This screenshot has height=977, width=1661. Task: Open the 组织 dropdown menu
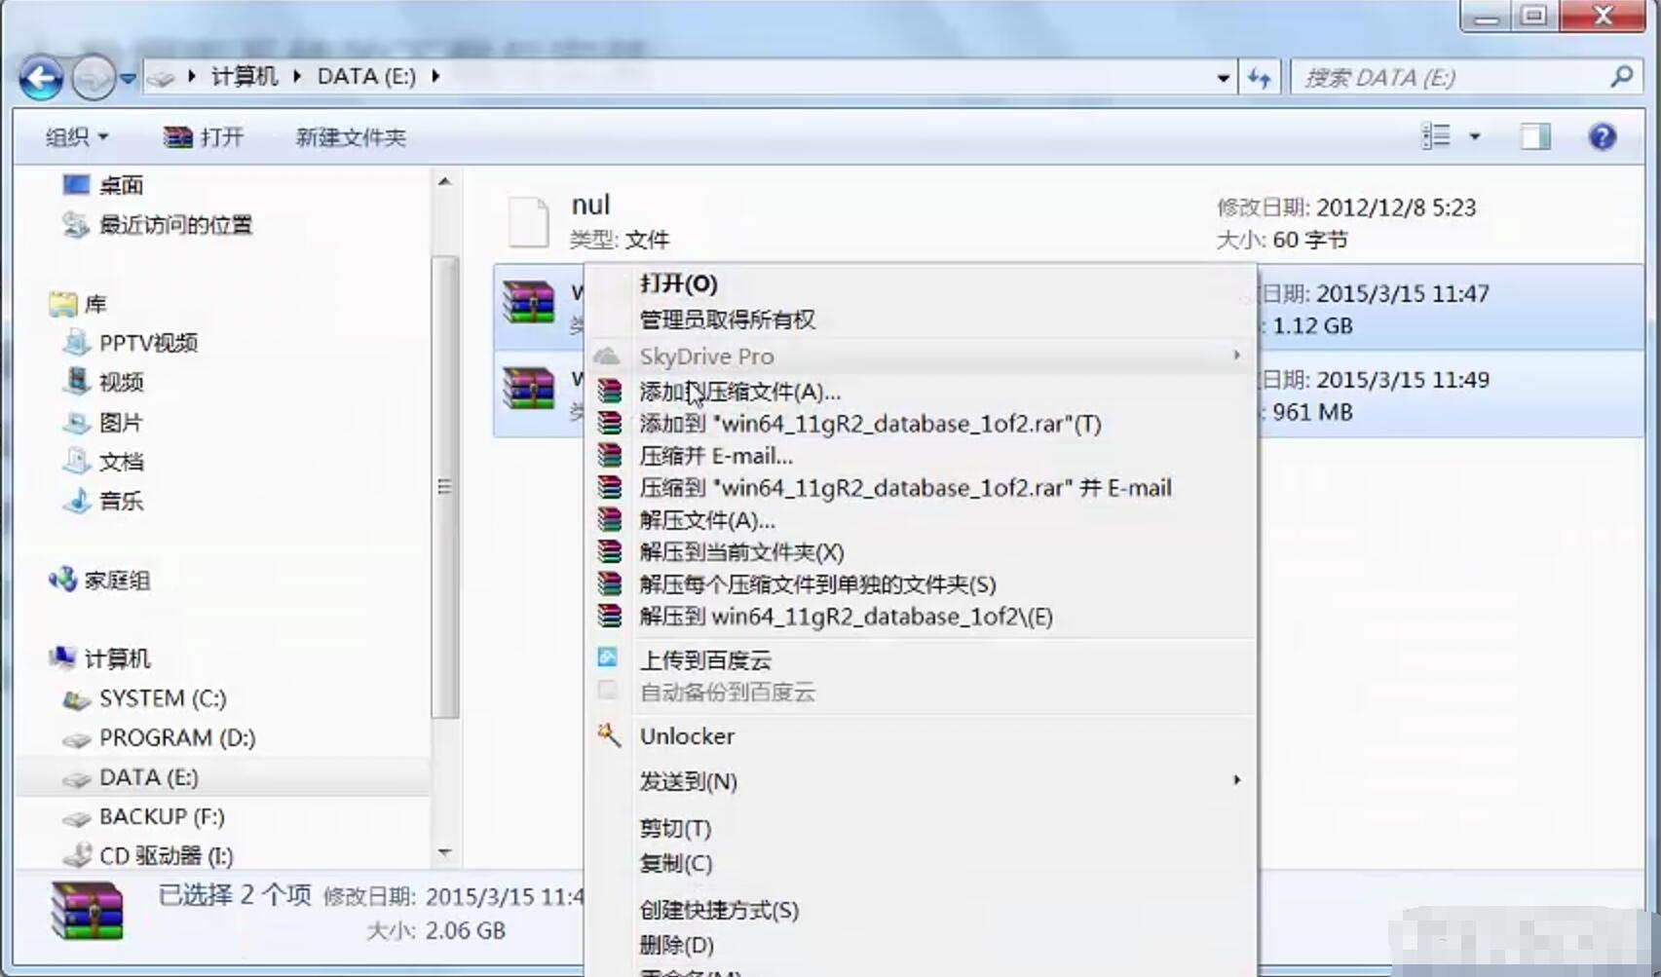(75, 136)
